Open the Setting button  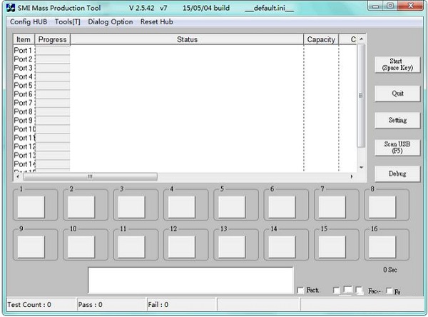click(397, 120)
